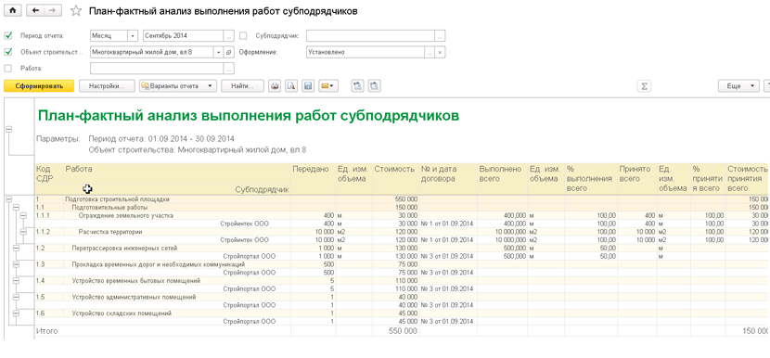Click the Итого row label
770x358 pixels.
(x=46, y=331)
